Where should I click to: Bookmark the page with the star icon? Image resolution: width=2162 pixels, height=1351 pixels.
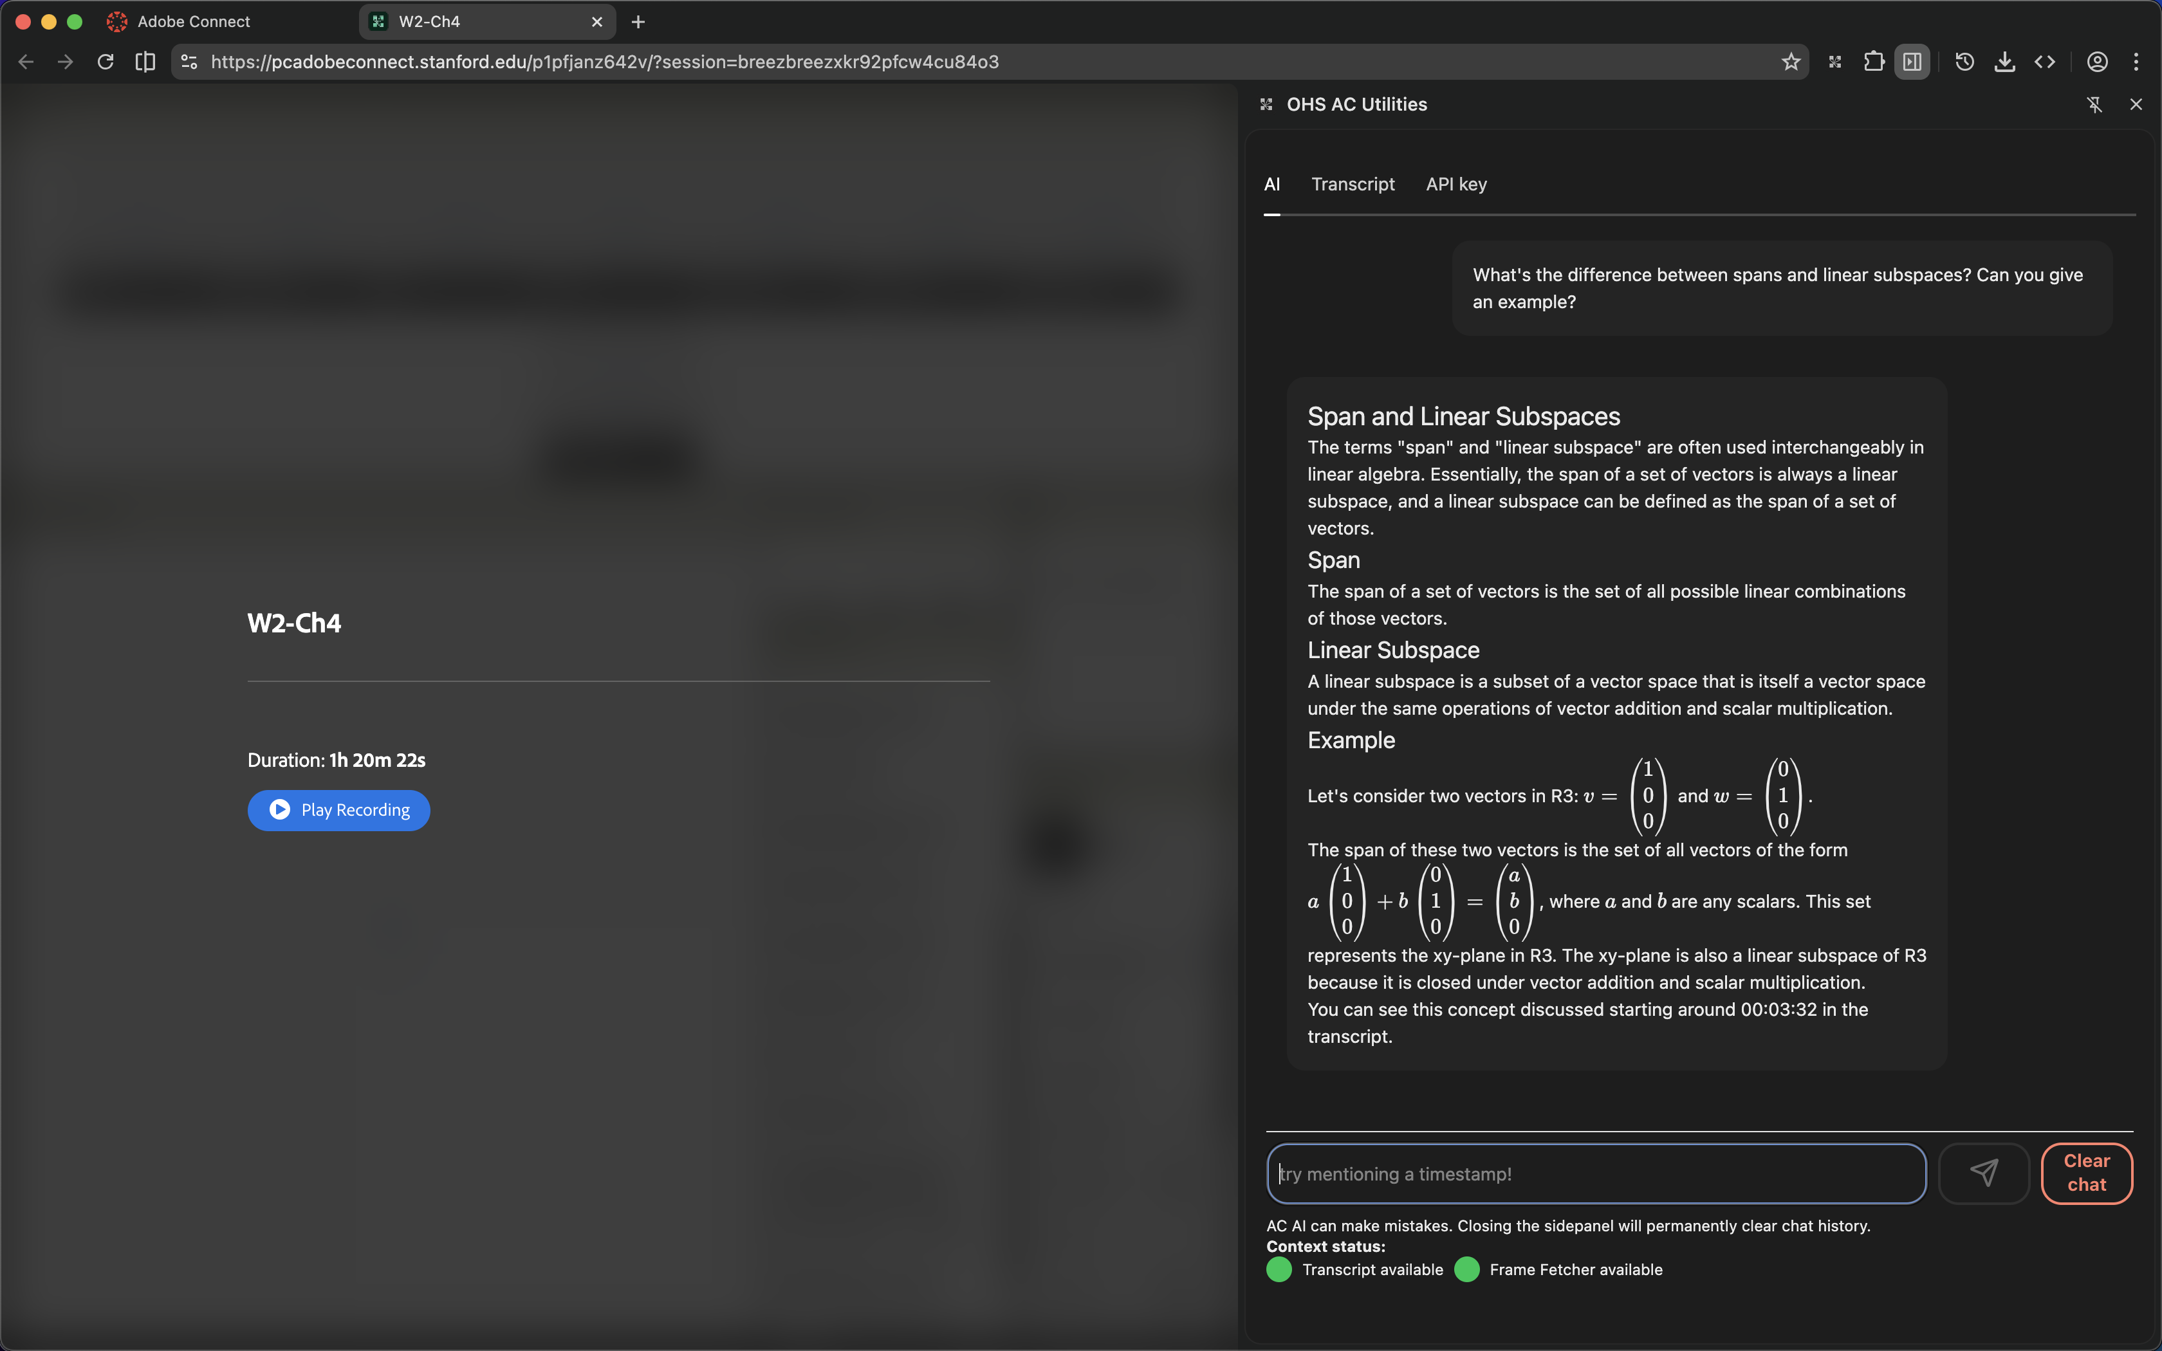click(1790, 60)
